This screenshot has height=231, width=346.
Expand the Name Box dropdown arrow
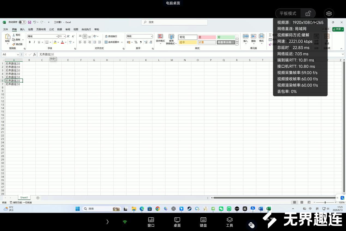pyautogui.click(x=18, y=55)
